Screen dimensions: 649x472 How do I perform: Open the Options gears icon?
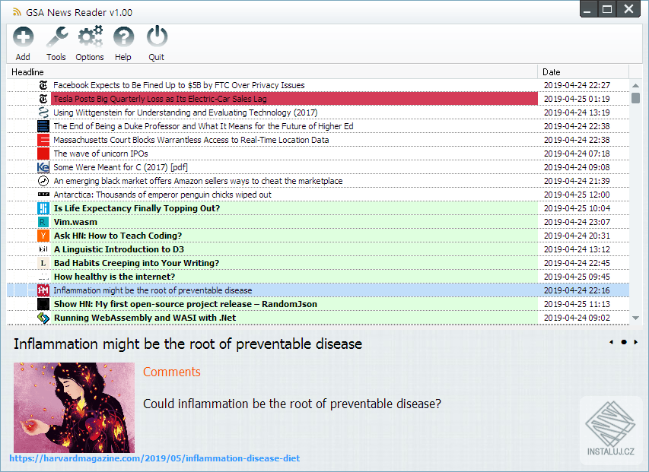pos(91,37)
